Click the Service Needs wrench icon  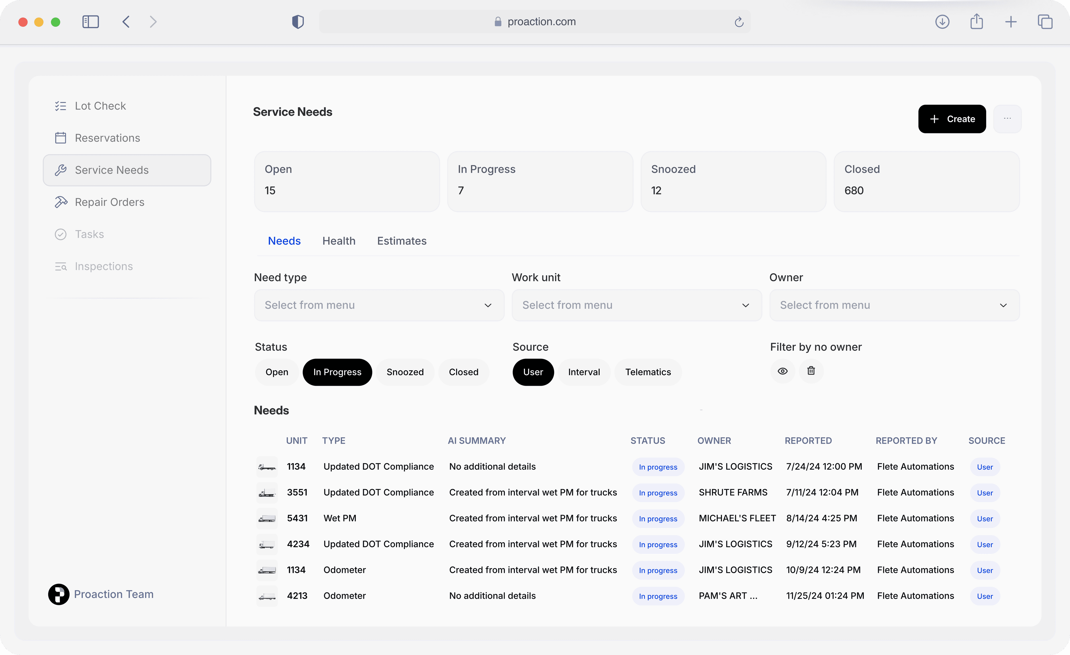pos(60,170)
